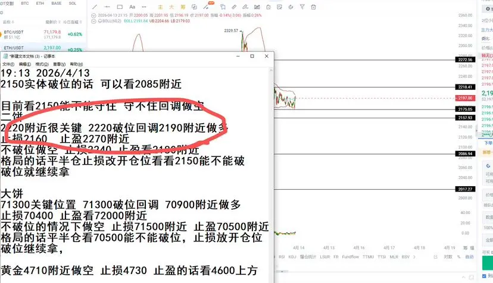The height and width of the screenshot is (283, 493).
Task: Select the horizontal line drawing tool
Action: 107,7
